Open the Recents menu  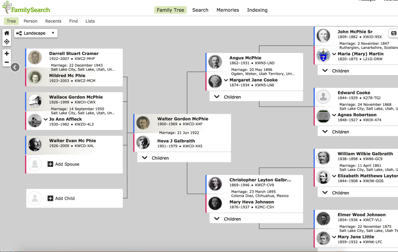(x=53, y=21)
